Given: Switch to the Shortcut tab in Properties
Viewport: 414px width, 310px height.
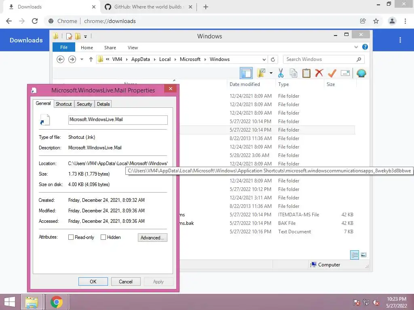Looking at the screenshot, I should tap(63, 104).
